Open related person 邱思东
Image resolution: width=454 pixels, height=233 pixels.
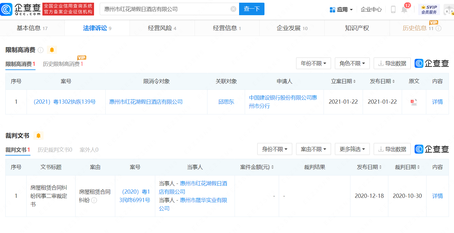(226, 102)
